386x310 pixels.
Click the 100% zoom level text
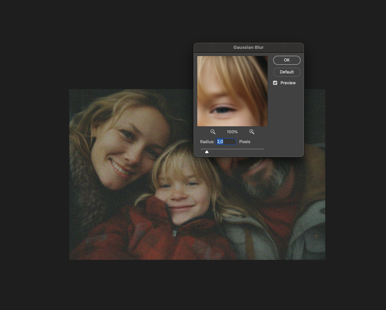[232, 132]
